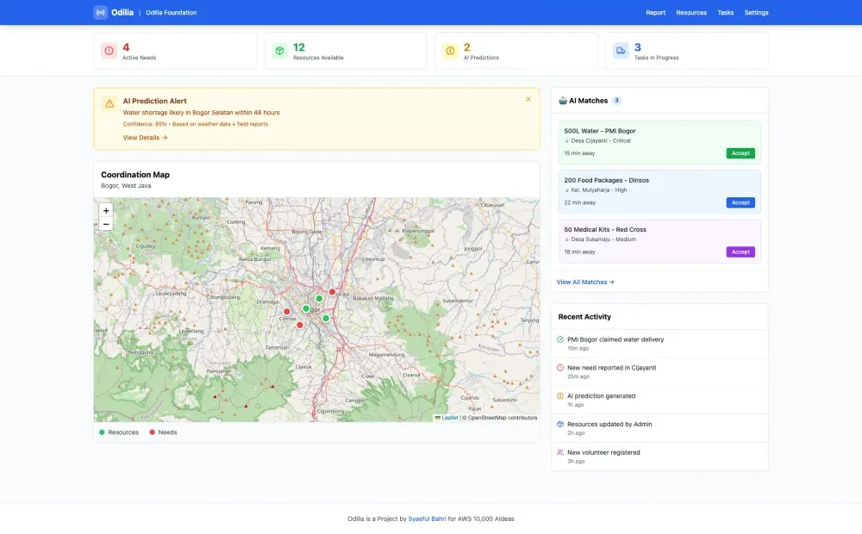This screenshot has height=534, width=862.
Task: Click the volunteer registered icon in Recent Activity
Action: click(561, 452)
